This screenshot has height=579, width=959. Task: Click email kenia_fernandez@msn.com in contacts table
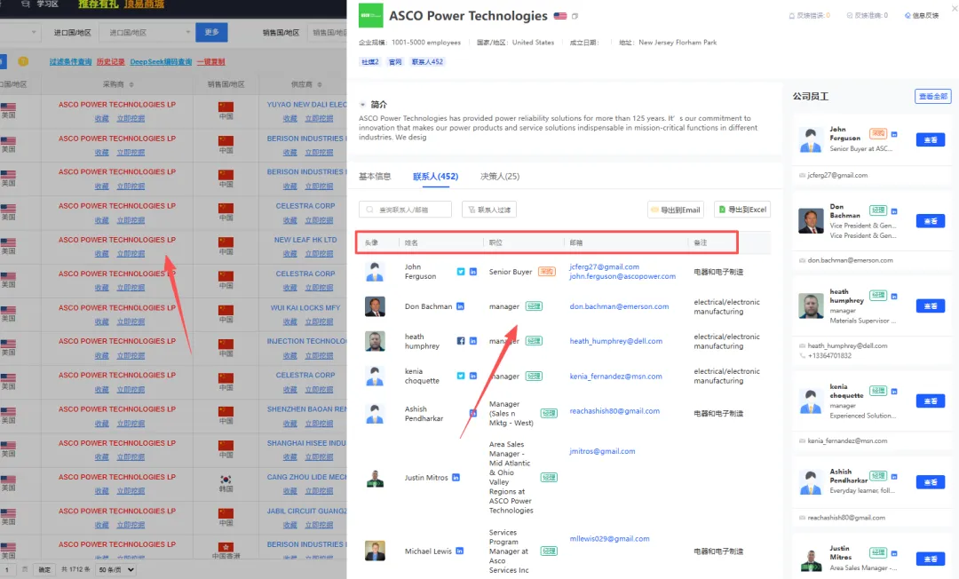coord(616,376)
